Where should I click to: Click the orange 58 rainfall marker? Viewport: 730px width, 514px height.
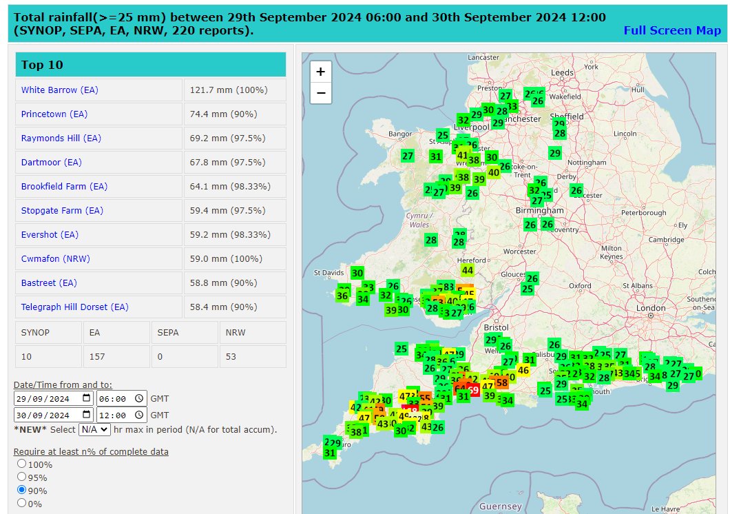pos(502,382)
